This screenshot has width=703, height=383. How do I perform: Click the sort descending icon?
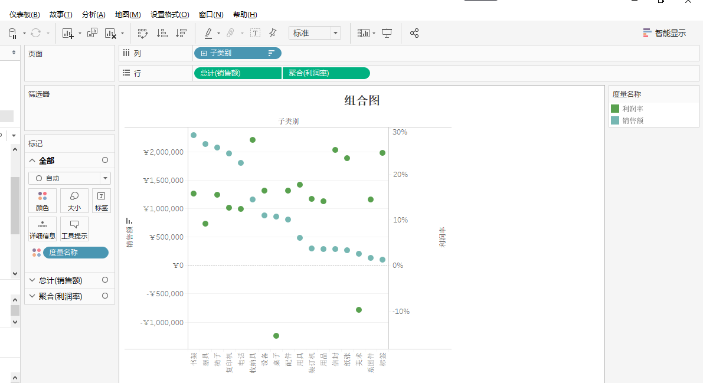point(181,33)
